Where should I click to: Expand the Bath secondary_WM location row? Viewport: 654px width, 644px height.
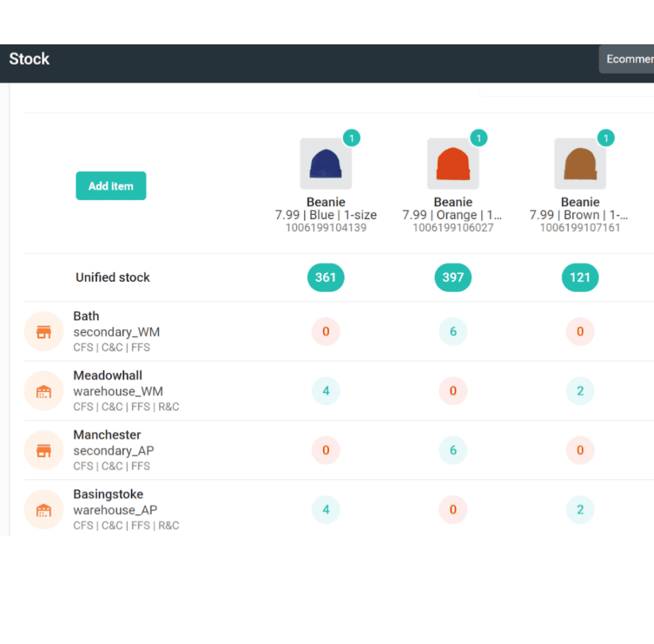(117, 331)
